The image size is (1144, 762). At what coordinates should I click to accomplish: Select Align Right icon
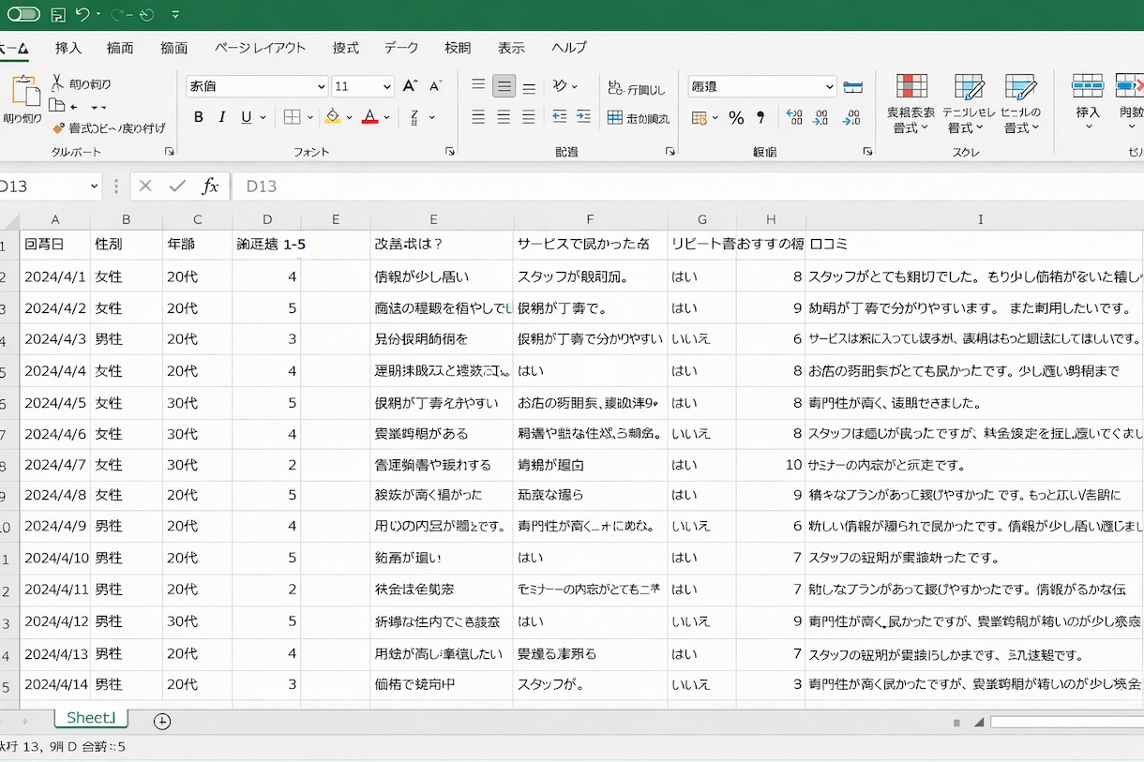529,117
